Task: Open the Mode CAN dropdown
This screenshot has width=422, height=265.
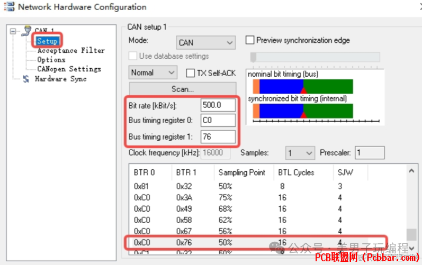Action: 206,42
